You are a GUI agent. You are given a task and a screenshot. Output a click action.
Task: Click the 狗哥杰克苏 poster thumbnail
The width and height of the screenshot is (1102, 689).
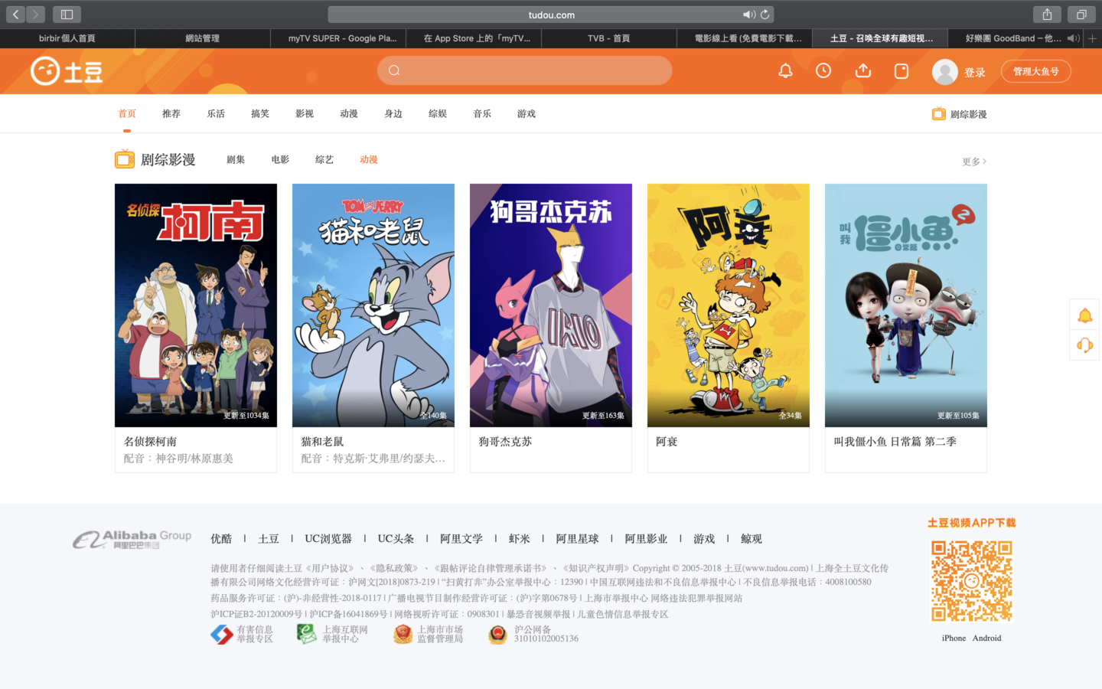coord(551,305)
